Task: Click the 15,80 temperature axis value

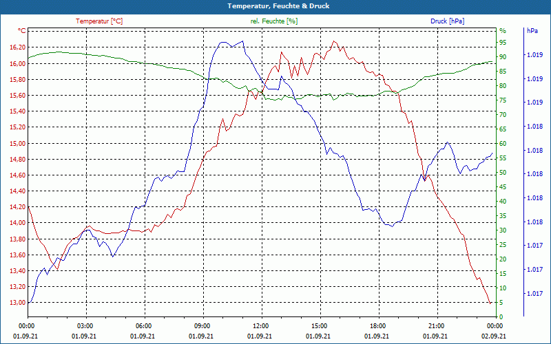Action: 18,79
